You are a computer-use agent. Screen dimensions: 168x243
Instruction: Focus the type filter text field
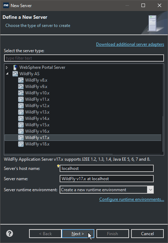point(84,58)
